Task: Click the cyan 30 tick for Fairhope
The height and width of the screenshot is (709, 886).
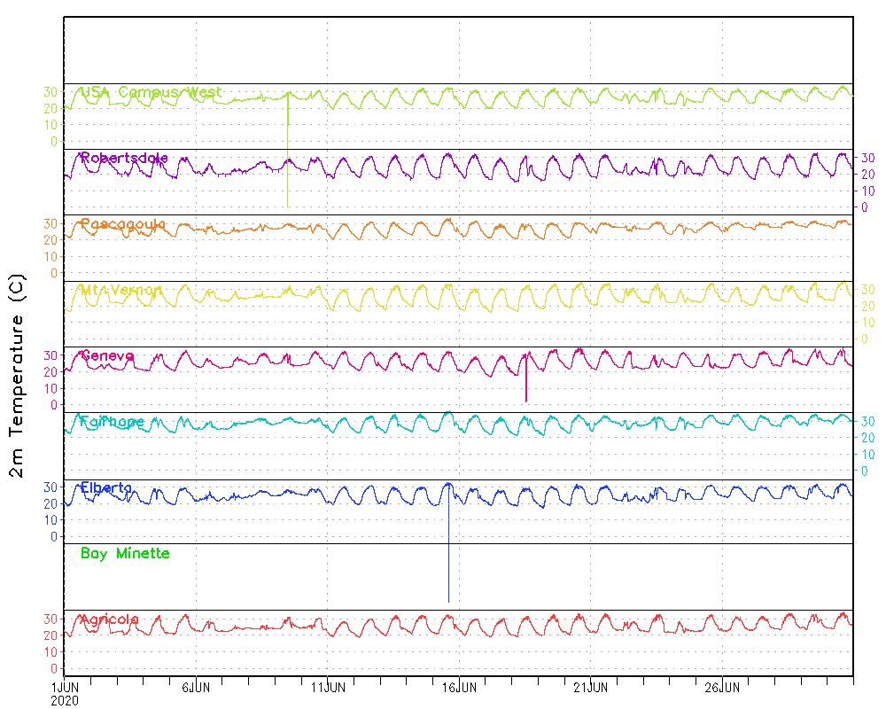Action: coord(867,422)
